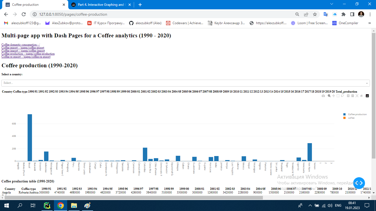The image size is (376, 211).
Task: Open PyCharm from the taskbar
Action: point(47,206)
